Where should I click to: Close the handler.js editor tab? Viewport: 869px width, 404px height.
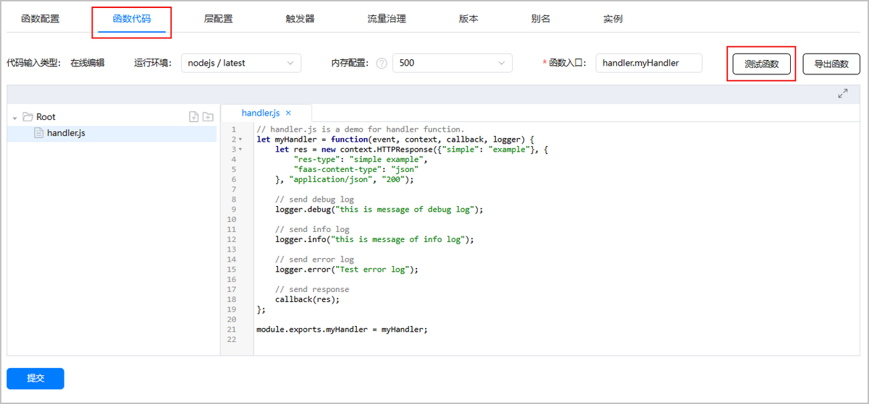[288, 113]
